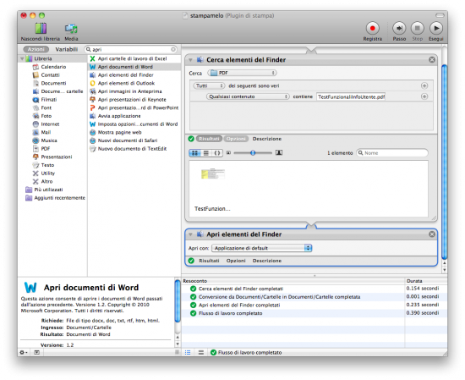This screenshot has height=380, width=465.
Task: Click the search field containing 'apri'
Action: (x=130, y=49)
